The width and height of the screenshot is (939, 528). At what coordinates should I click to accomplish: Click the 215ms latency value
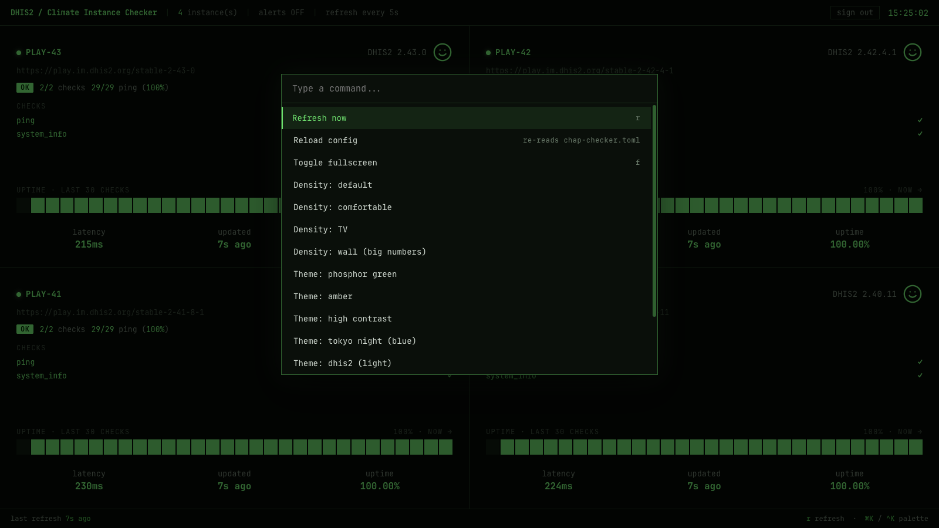click(x=89, y=245)
